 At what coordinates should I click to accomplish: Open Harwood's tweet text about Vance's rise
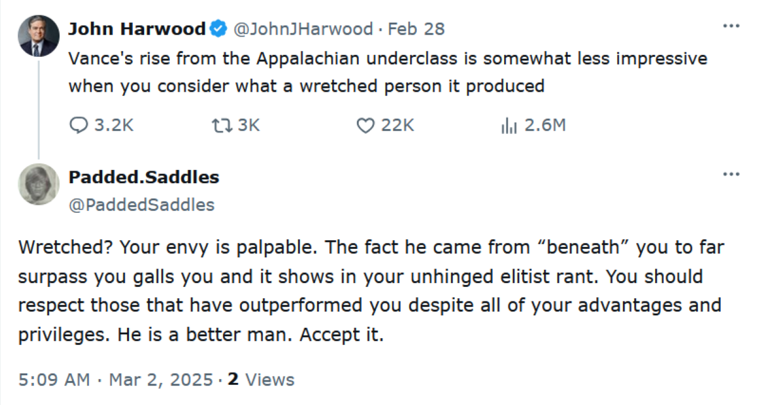pyautogui.click(x=388, y=72)
